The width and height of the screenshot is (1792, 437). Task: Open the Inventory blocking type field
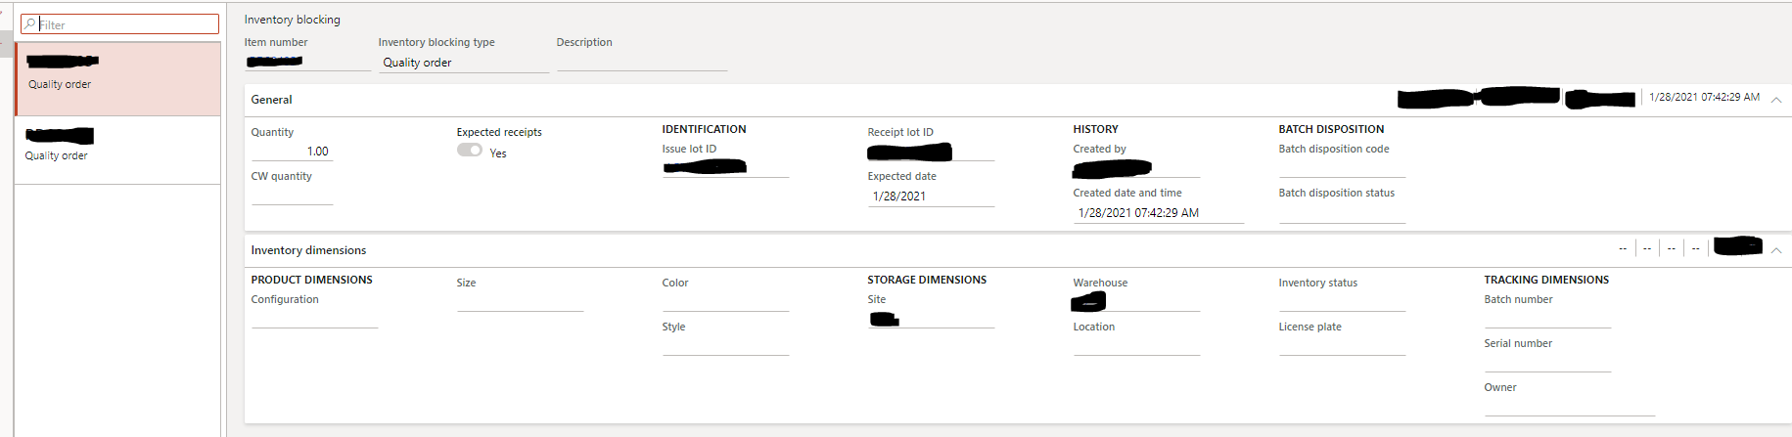463,63
